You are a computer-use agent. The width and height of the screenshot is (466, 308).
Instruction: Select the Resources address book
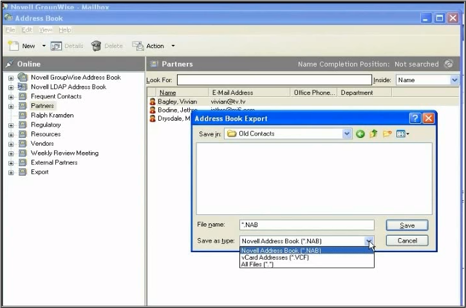click(x=46, y=134)
